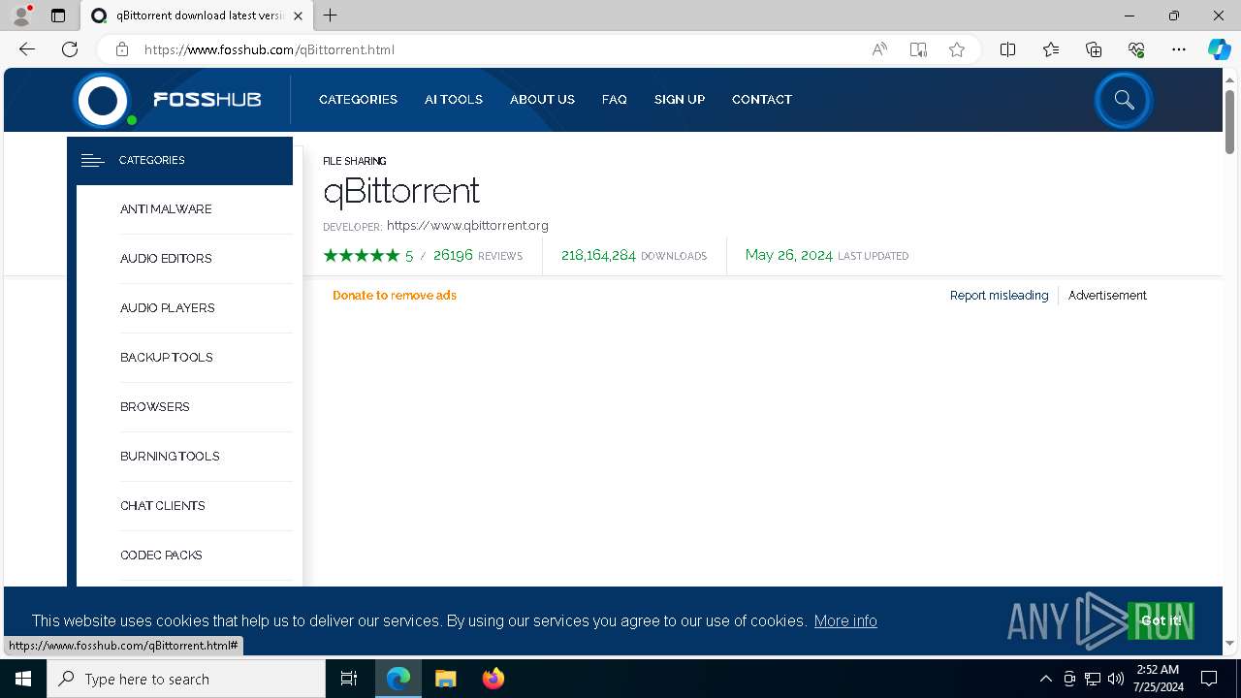
Task: Open BACKUP TOOLS category
Action: [167, 358]
